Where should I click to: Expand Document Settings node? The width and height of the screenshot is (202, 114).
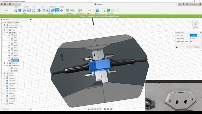[5, 25]
